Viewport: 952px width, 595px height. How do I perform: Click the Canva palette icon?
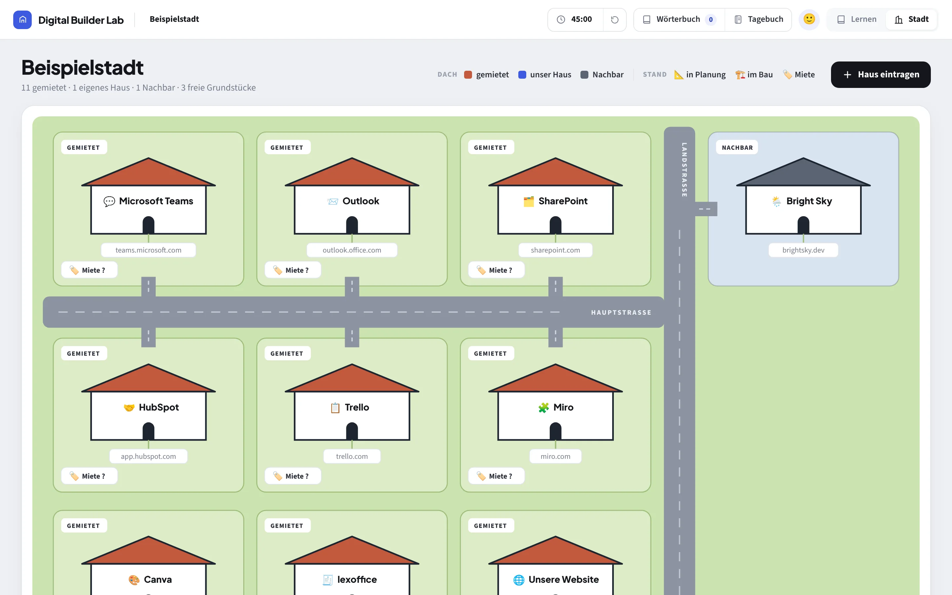134,580
